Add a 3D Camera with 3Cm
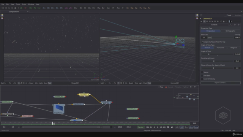The width and height of the screenshot is (243, 137). pyautogui.click(x=53, y=8)
